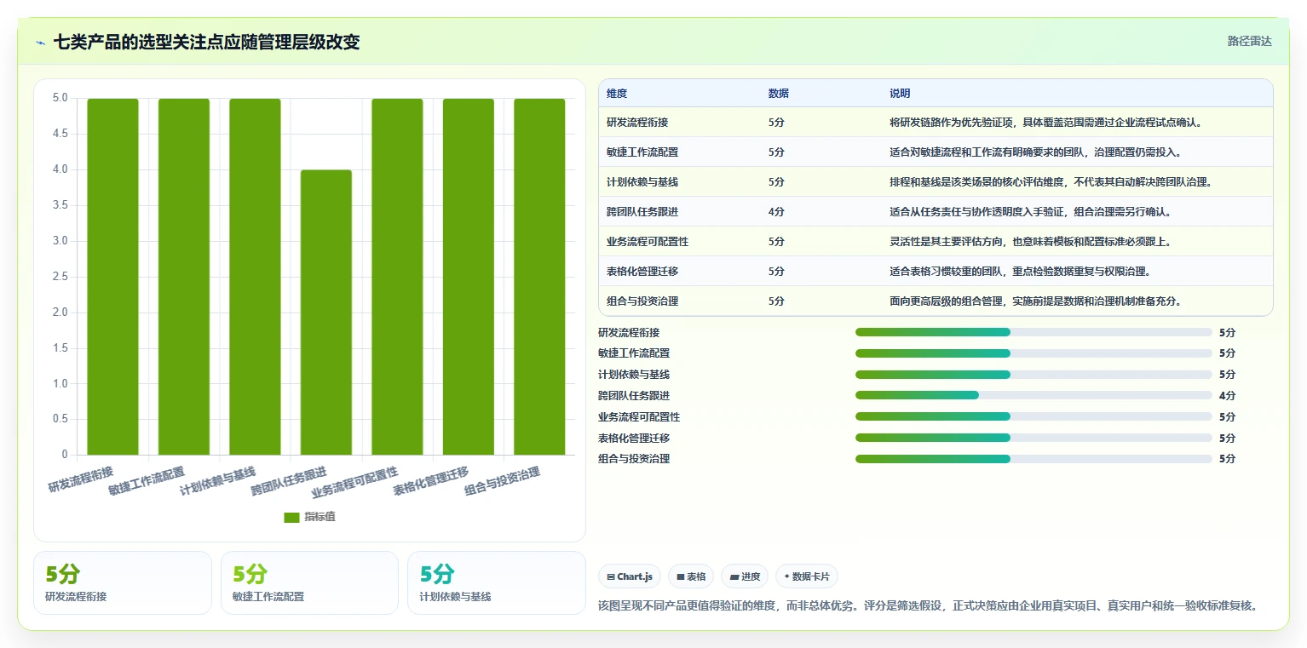Click the 表格化管理迁移 progress bar
This screenshot has height=648, width=1307.
click(1034, 438)
